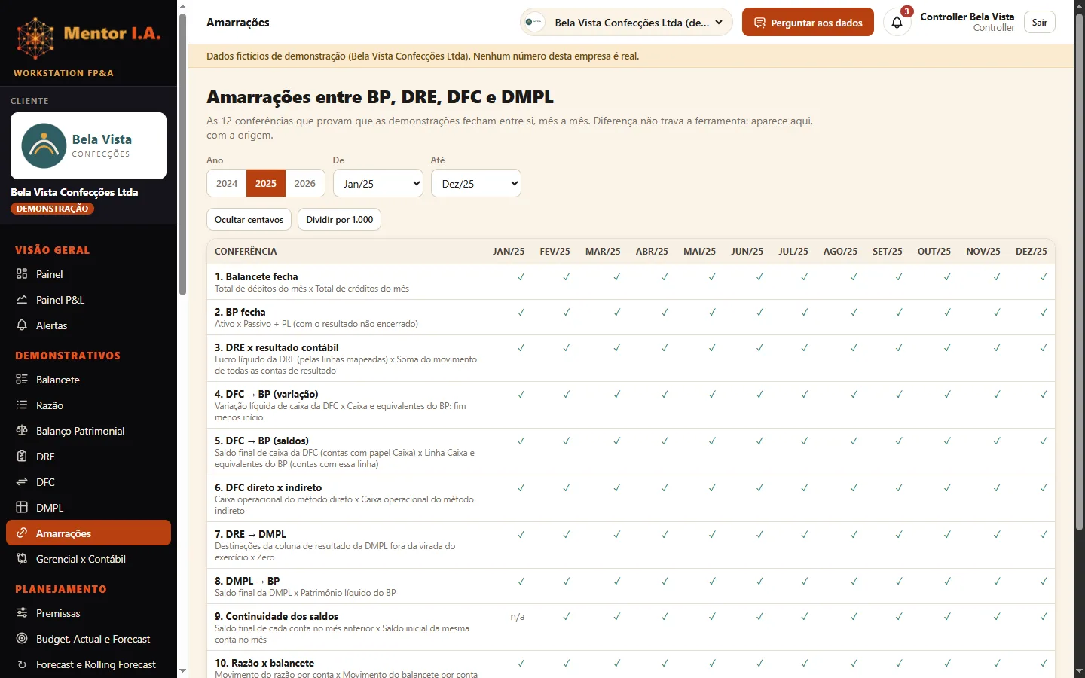The image size is (1085, 678).
Task: Open the Alertas bell icon in sidebar
Action: pos(22,325)
